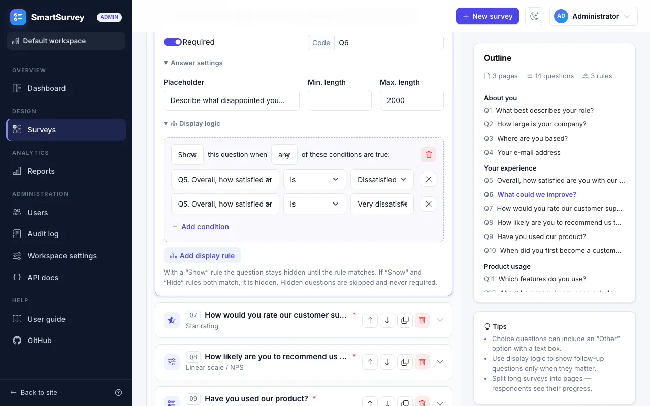Open help via the question mark icon

click(x=119, y=392)
